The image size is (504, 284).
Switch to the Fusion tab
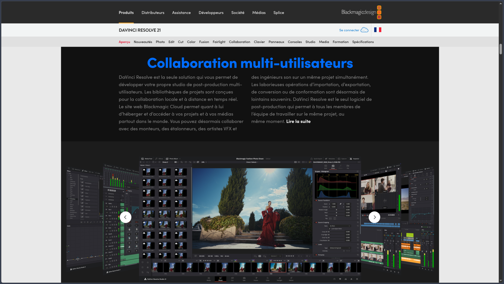[x=204, y=42]
